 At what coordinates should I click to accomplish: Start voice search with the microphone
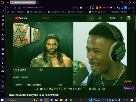click(x=100, y=18)
